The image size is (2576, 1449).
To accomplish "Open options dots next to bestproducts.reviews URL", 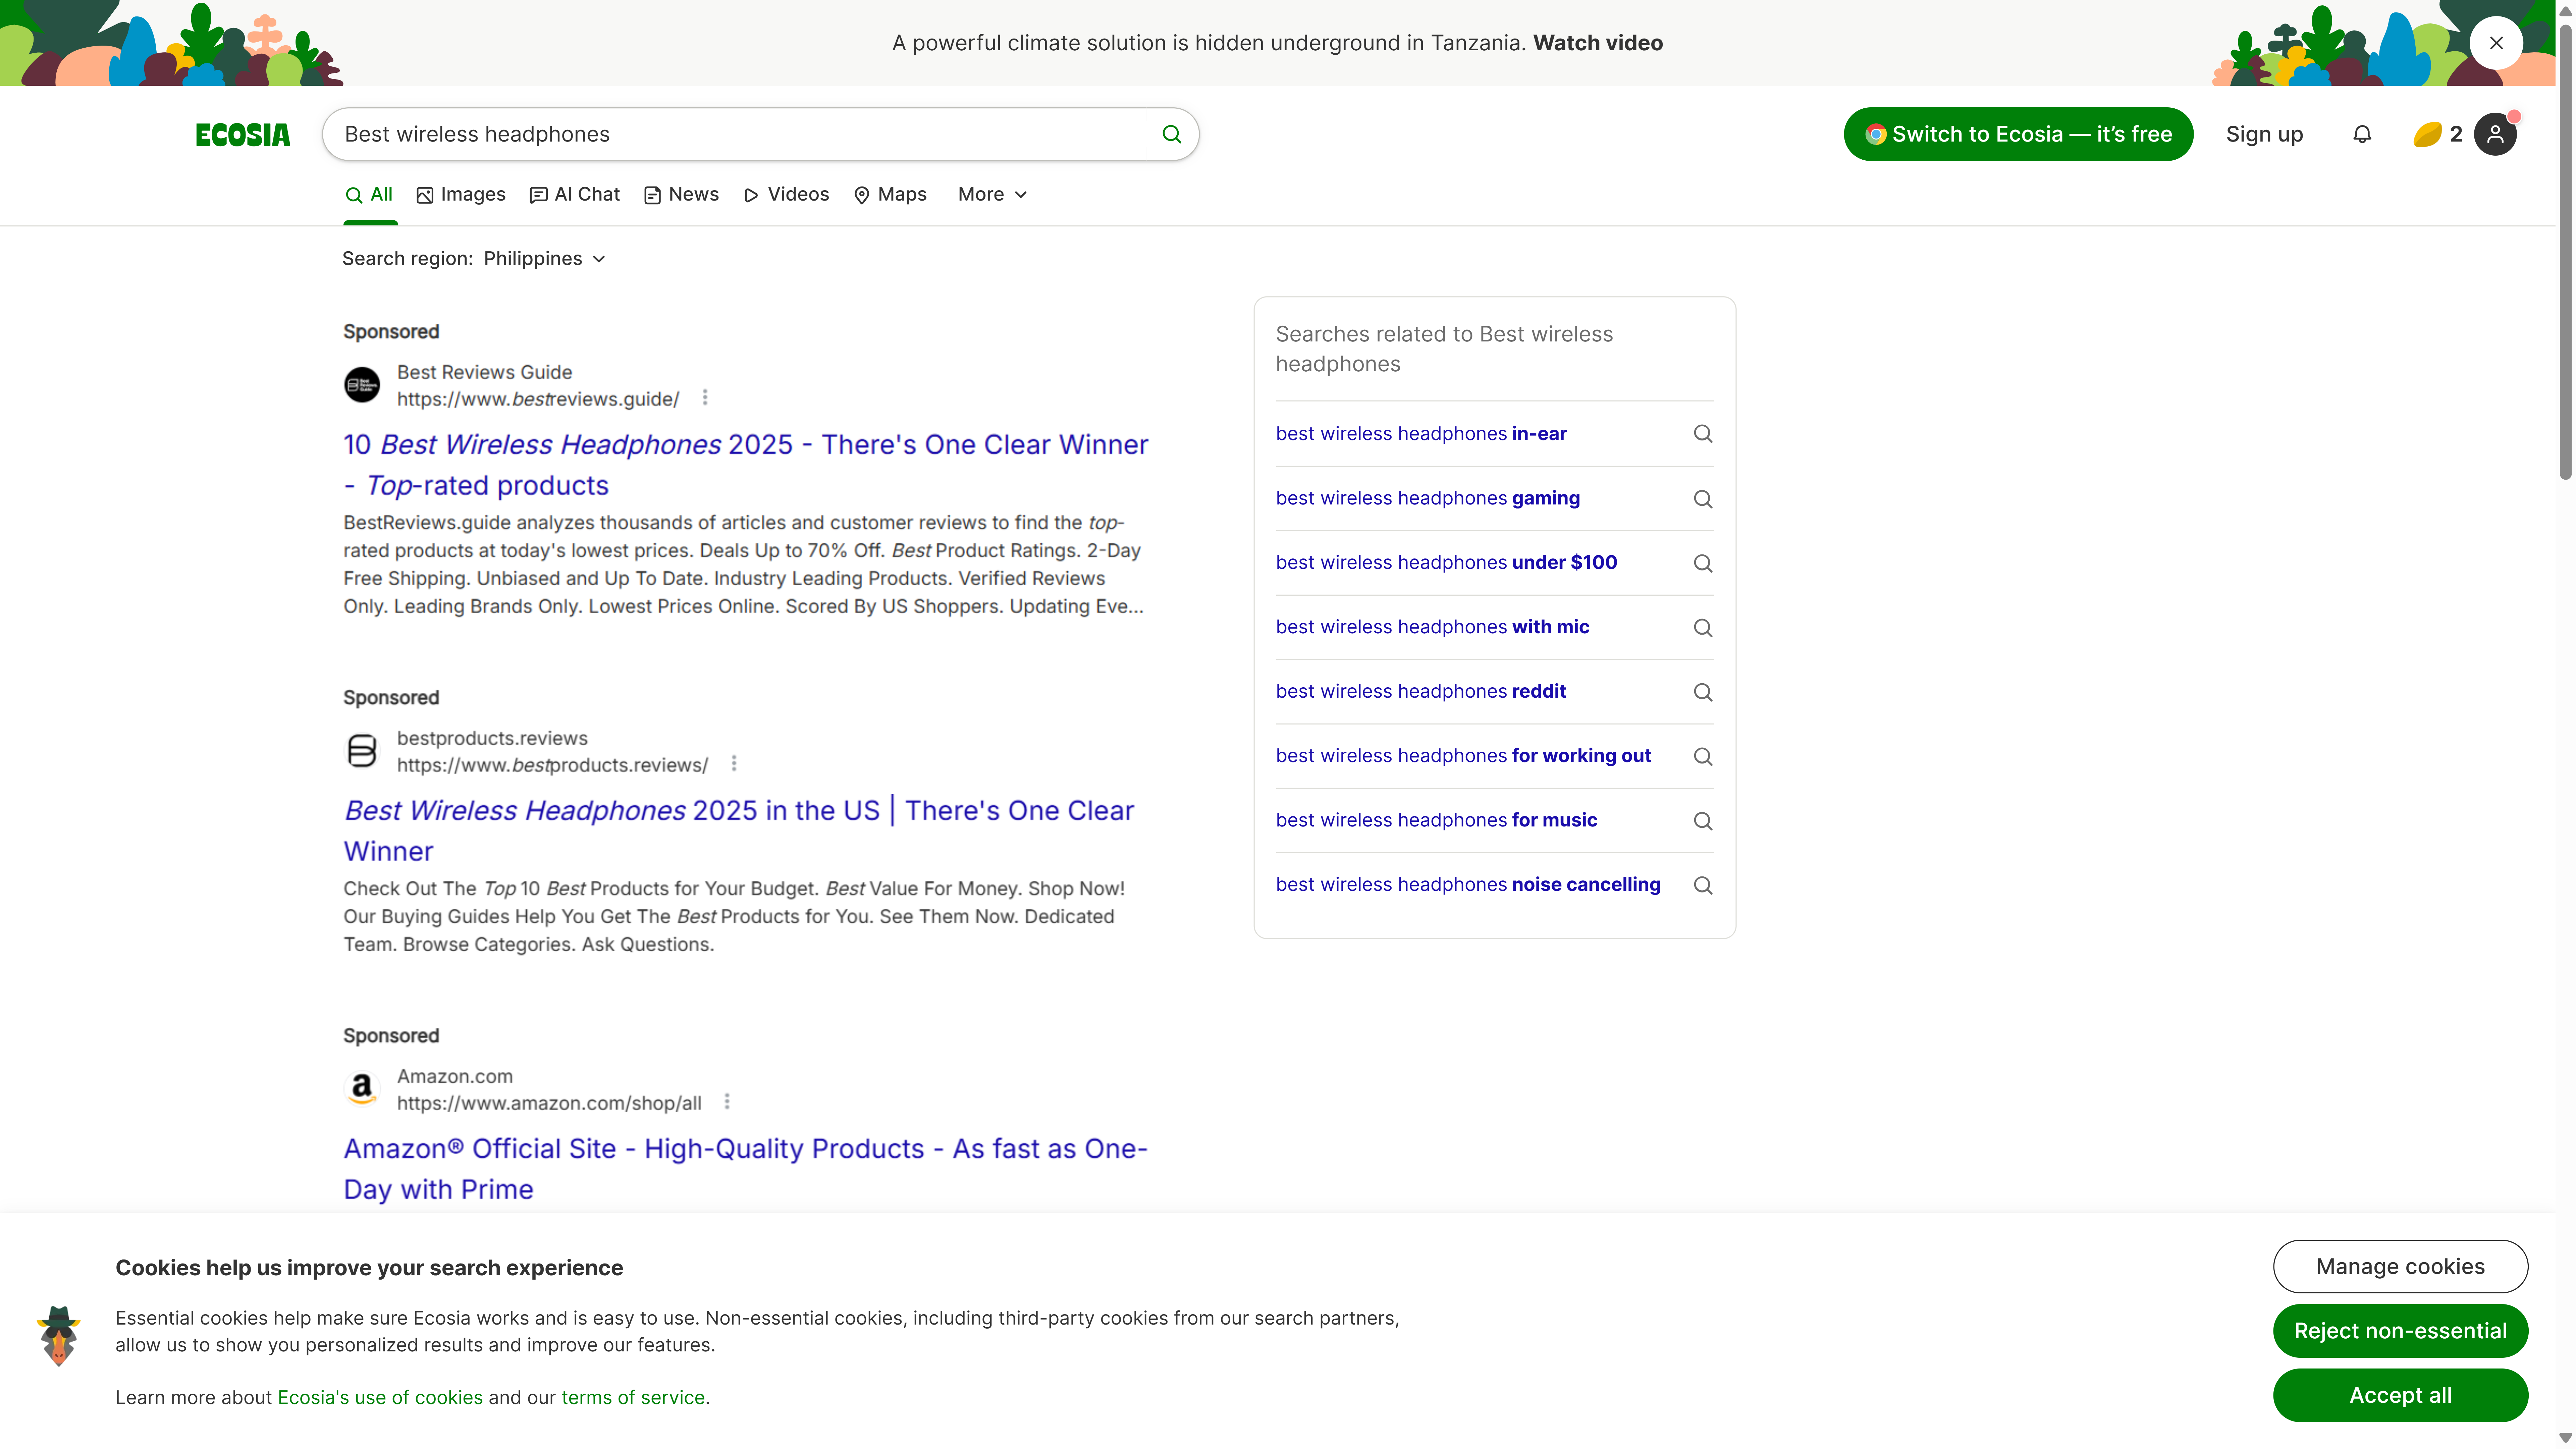I will 734,764.
